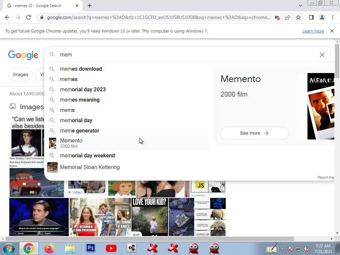This screenshot has height=255, width=340.
Task: Bookmark this page with the star icon
Action: point(298,17)
